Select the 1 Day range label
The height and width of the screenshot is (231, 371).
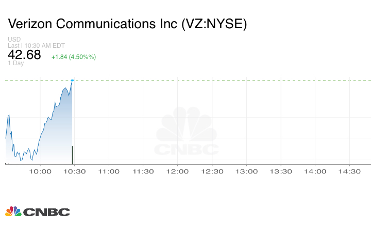point(15,64)
